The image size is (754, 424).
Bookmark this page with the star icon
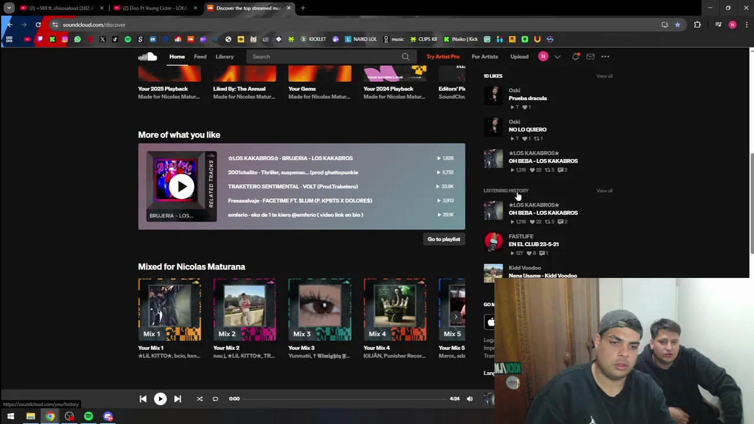pos(677,25)
